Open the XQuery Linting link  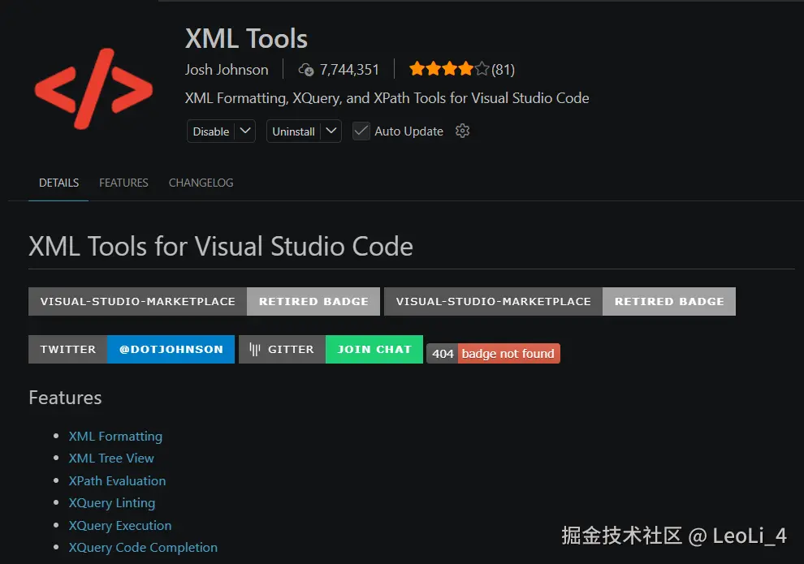coord(112,503)
